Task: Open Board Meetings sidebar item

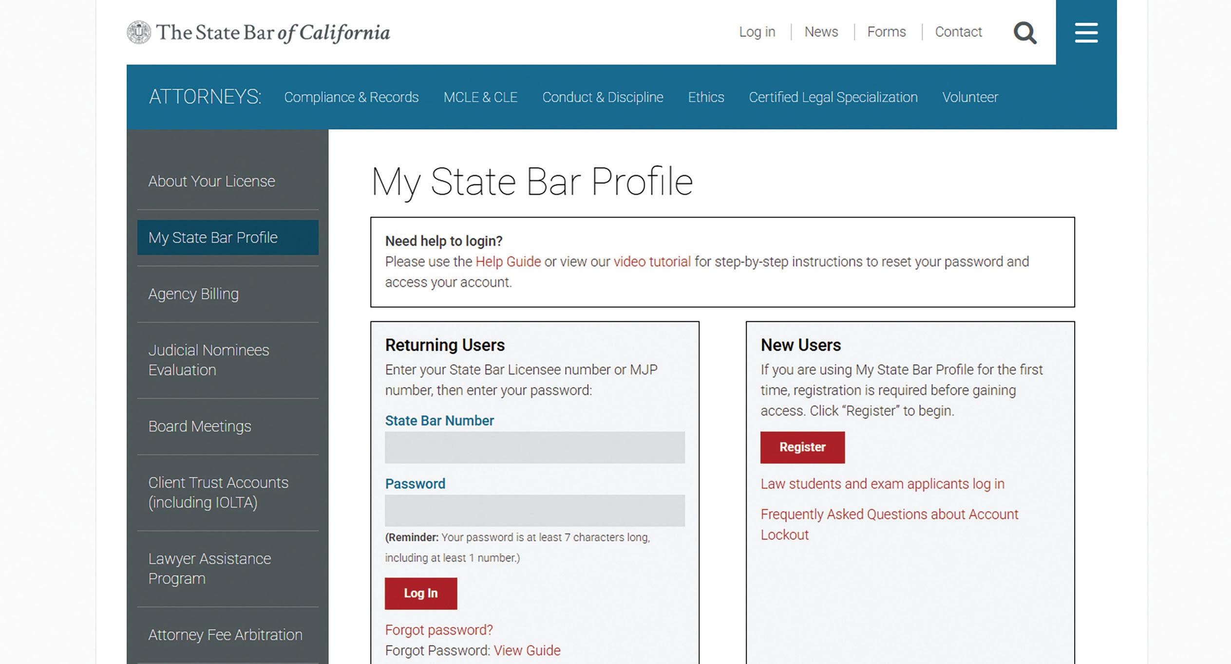Action: coord(200,426)
